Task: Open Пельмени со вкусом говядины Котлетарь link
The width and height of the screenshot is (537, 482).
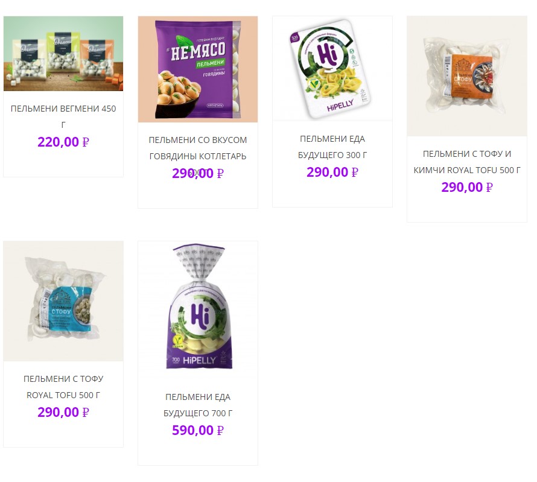Action: [198, 148]
